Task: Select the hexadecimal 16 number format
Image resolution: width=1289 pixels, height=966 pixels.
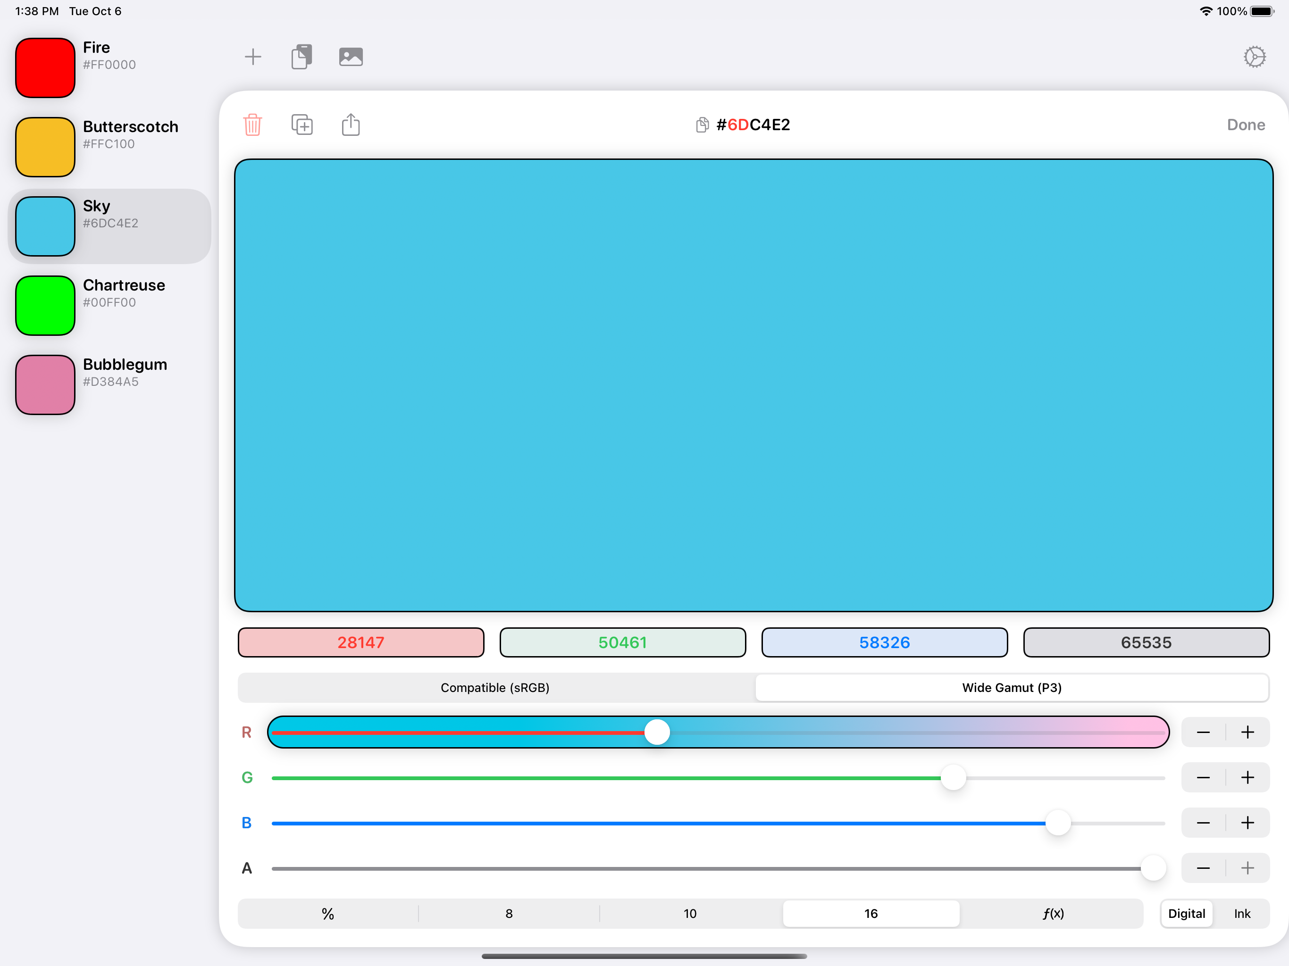Action: point(870,914)
